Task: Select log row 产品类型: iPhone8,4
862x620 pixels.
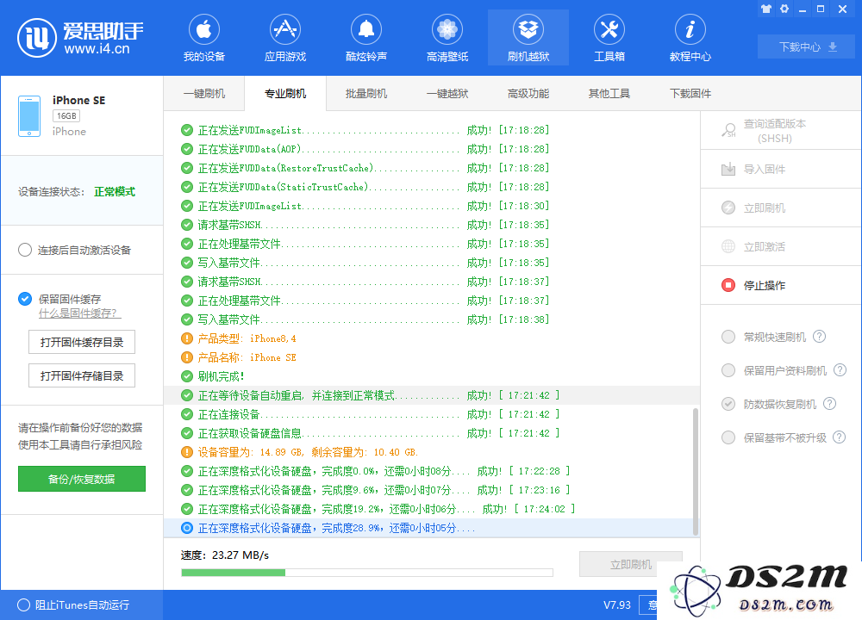Action: click(x=432, y=338)
